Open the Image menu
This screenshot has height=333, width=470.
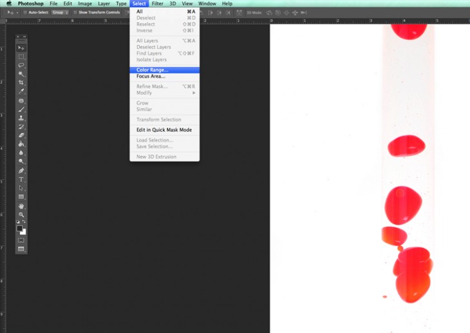pos(85,4)
